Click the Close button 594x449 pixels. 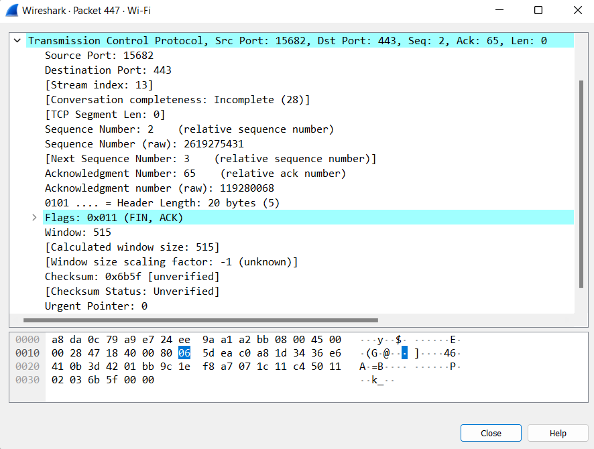[x=491, y=433]
